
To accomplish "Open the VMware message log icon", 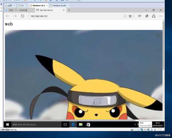I will [160, 130].
